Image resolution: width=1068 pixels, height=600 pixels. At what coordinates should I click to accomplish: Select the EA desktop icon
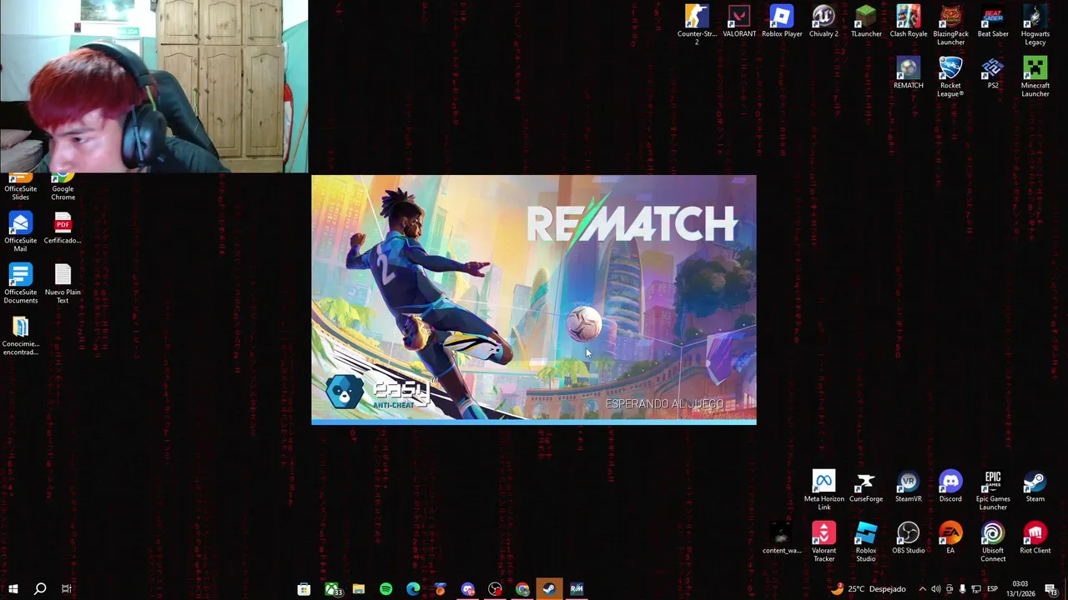coord(950,538)
